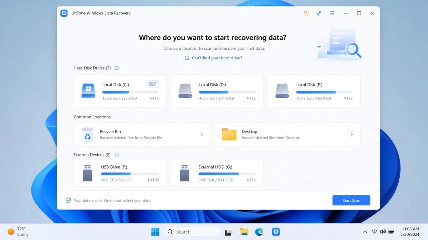Click the NTFS label on External HDD (G:)
428x240 pixels.
coord(251,180)
